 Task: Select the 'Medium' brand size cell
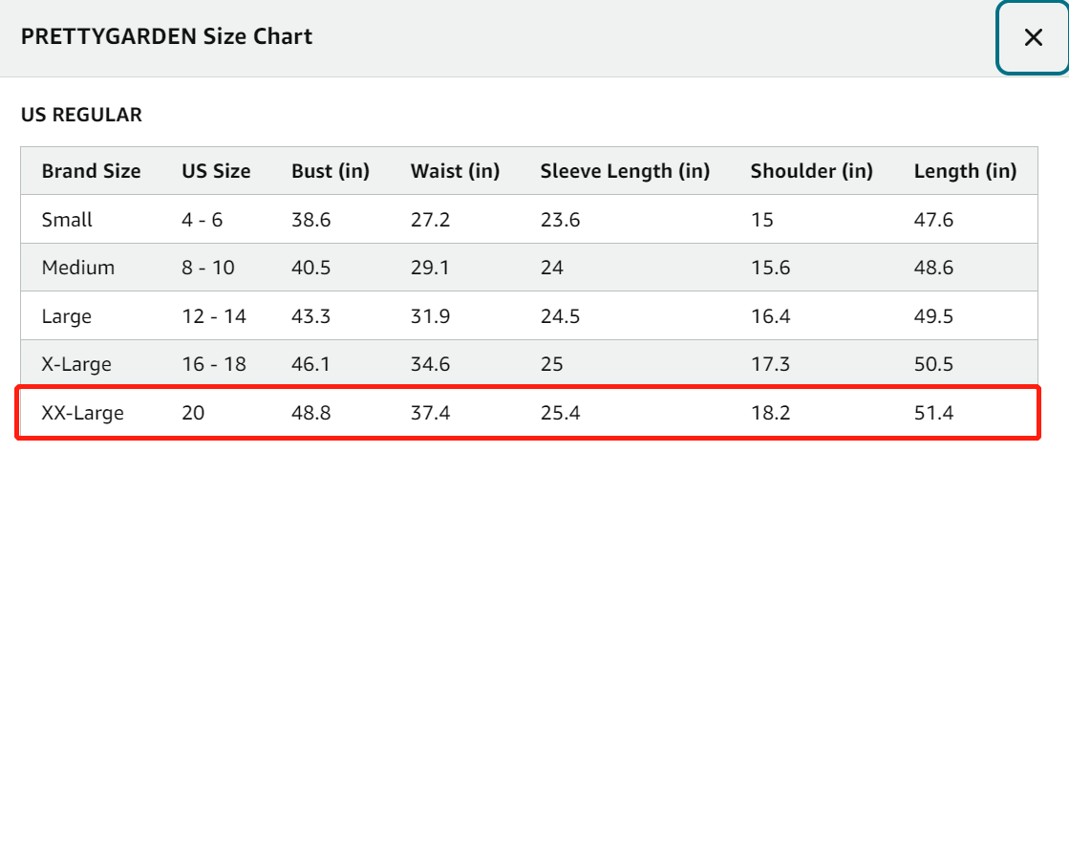tap(78, 268)
